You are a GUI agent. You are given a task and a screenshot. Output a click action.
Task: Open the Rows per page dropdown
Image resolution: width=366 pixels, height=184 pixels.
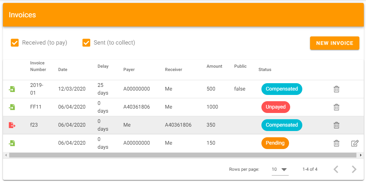[x=280, y=170]
